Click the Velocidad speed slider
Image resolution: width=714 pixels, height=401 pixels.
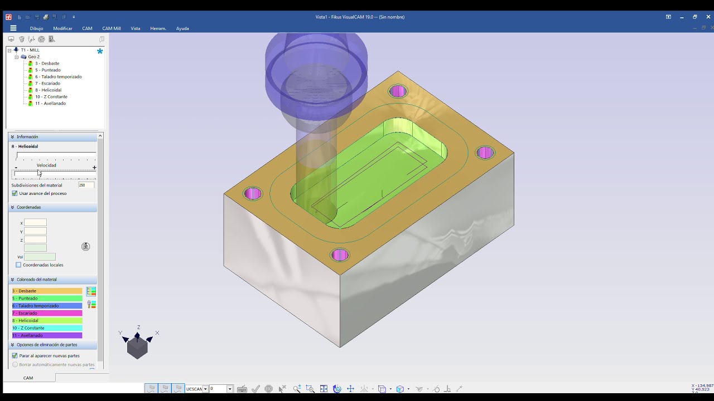pyautogui.click(x=55, y=174)
